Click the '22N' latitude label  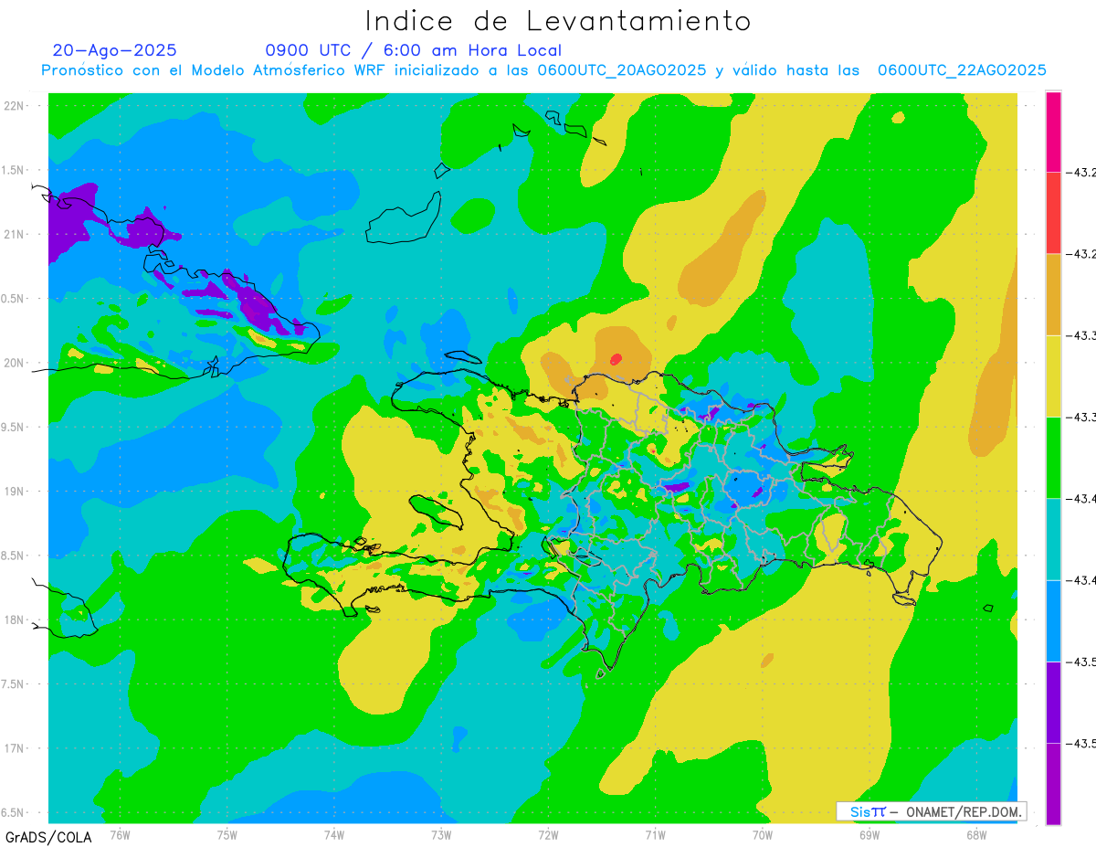pyautogui.click(x=13, y=106)
